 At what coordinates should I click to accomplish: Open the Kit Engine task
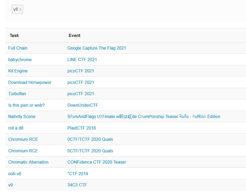tap(18, 71)
